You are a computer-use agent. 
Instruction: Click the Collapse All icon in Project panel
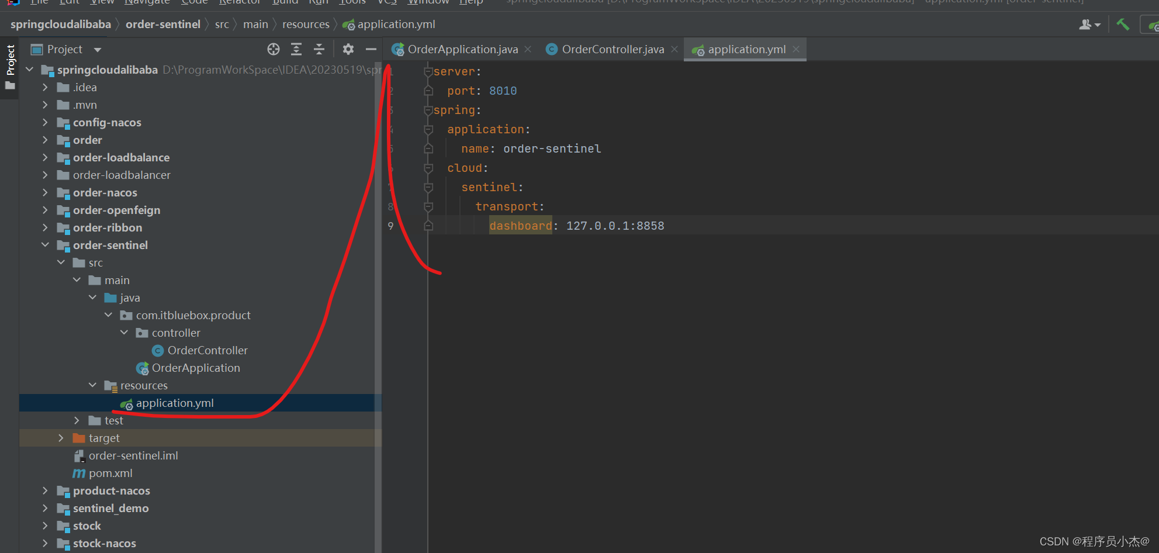(x=319, y=49)
